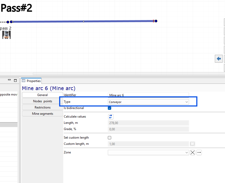Click the Identifier field with Mine arc 6
Viewport: 225px width, 183px height.
click(x=148, y=95)
